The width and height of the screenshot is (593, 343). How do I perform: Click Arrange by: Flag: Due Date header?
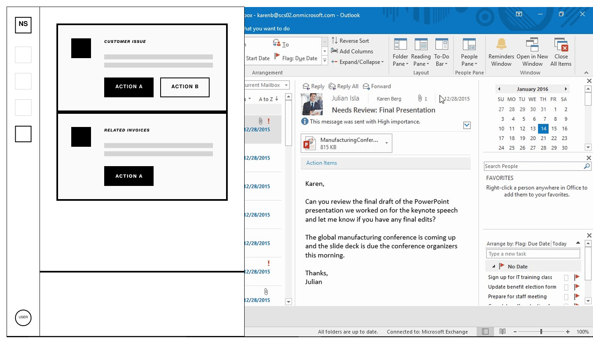(518, 244)
